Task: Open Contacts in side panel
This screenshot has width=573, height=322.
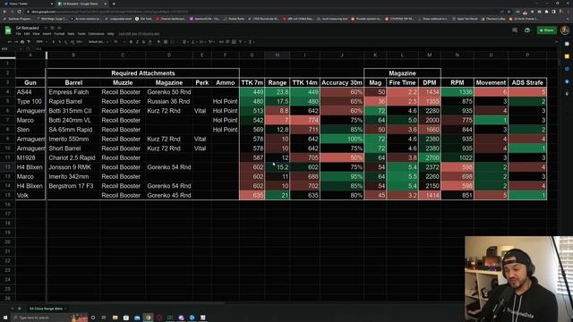Action: (x=567, y=81)
